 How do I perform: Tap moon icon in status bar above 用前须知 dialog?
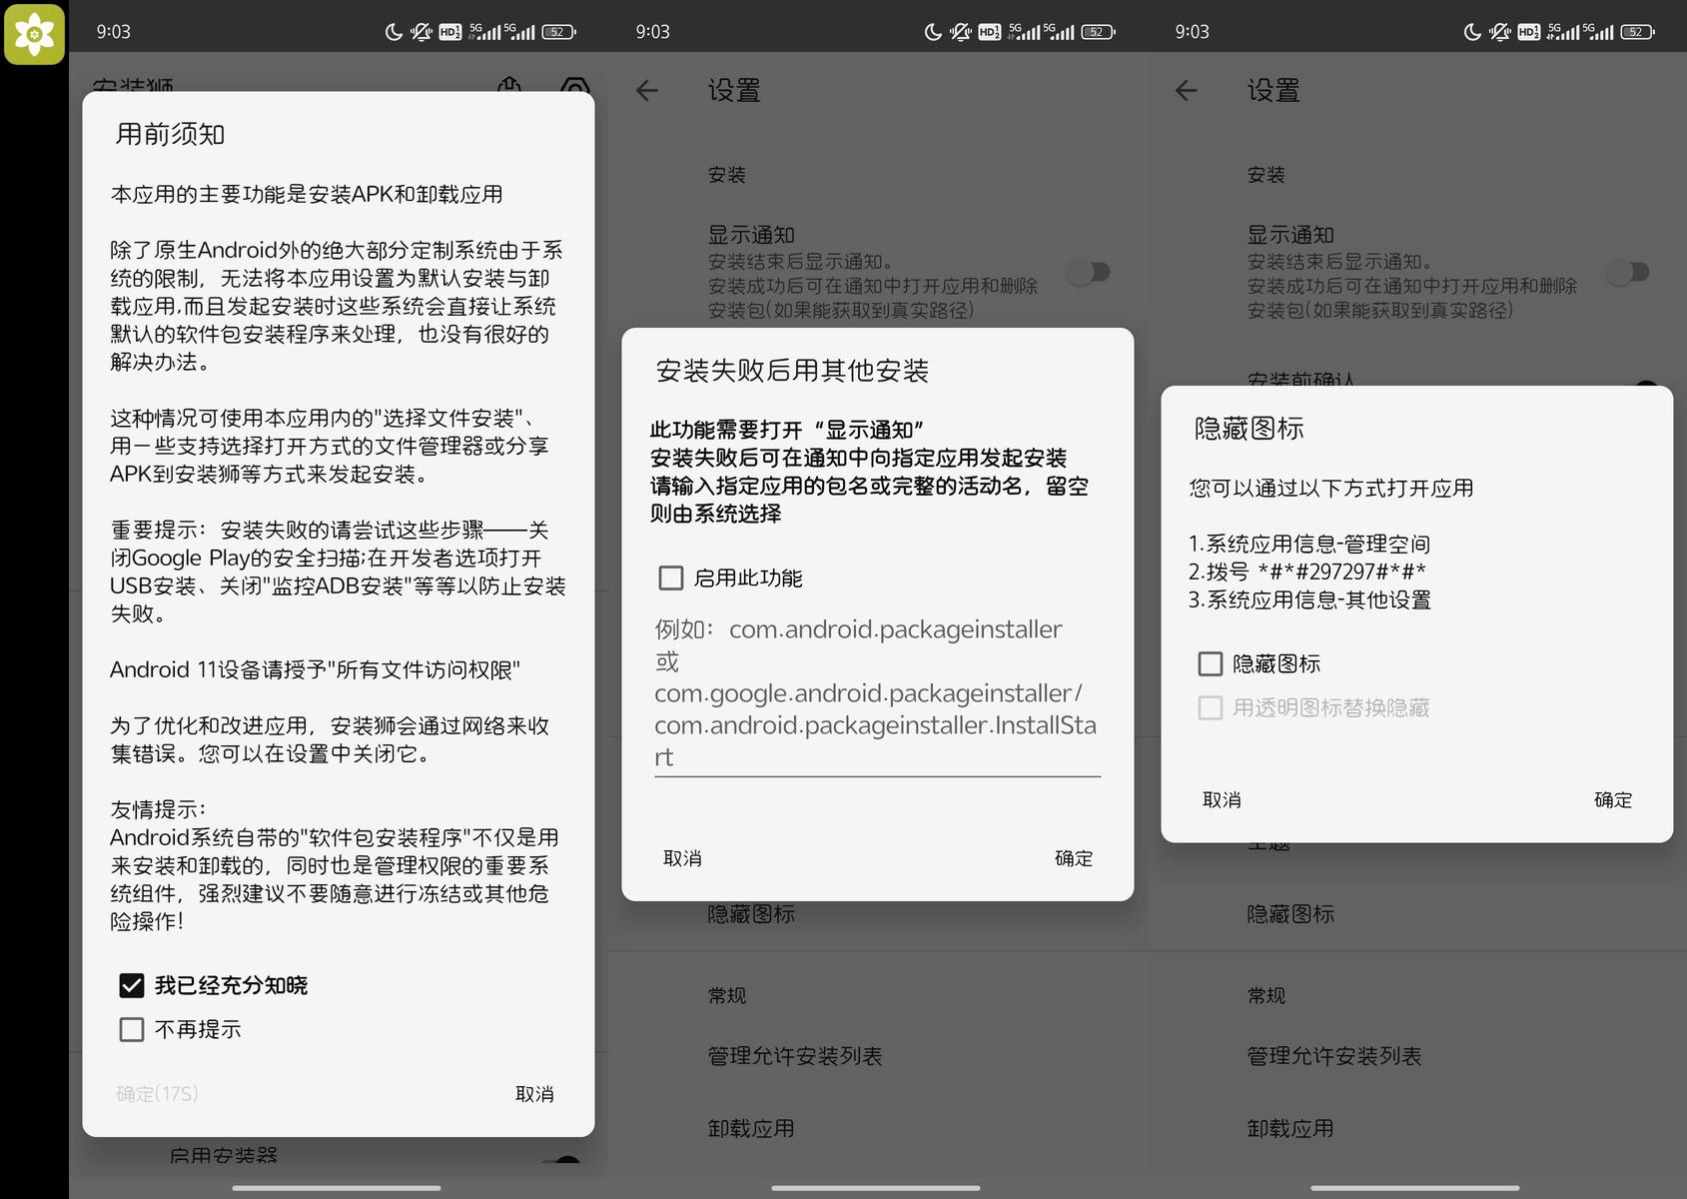click(x=394, y=32)
